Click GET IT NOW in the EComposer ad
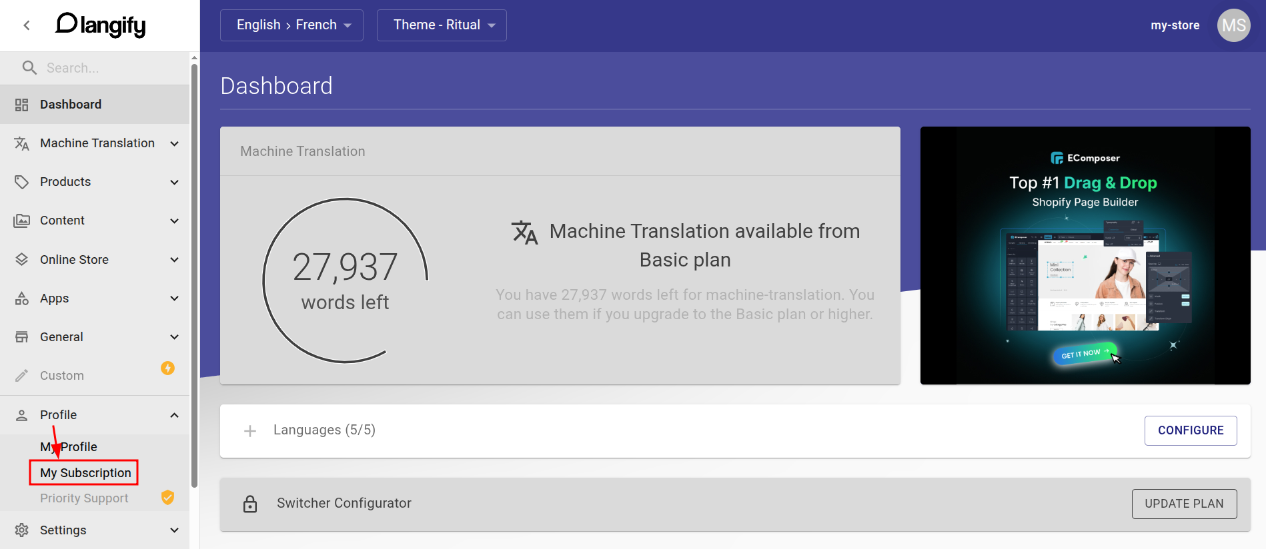 coord(1085,353)
